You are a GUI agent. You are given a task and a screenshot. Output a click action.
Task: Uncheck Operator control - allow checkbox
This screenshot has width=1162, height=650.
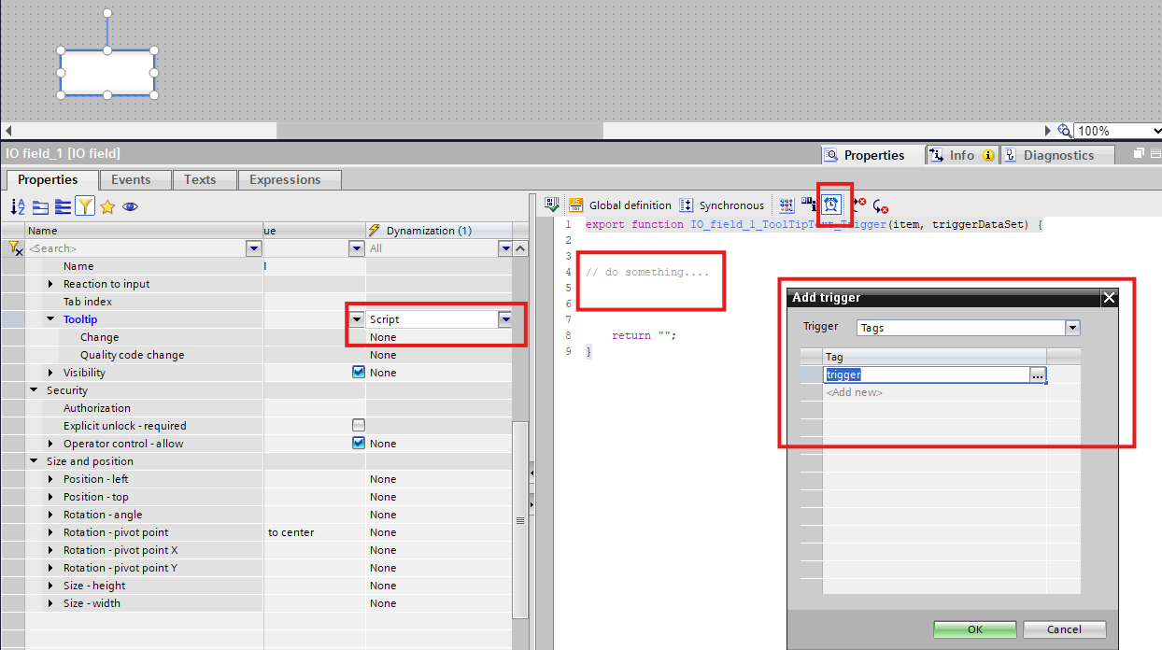(358, 443)
